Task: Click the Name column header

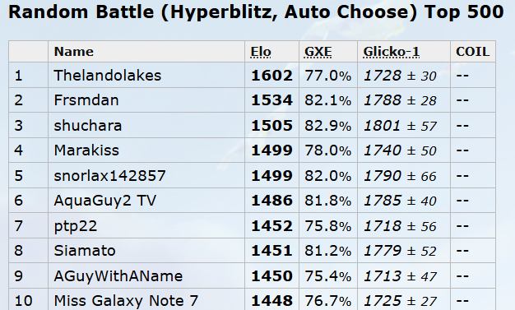Action: 74,52
